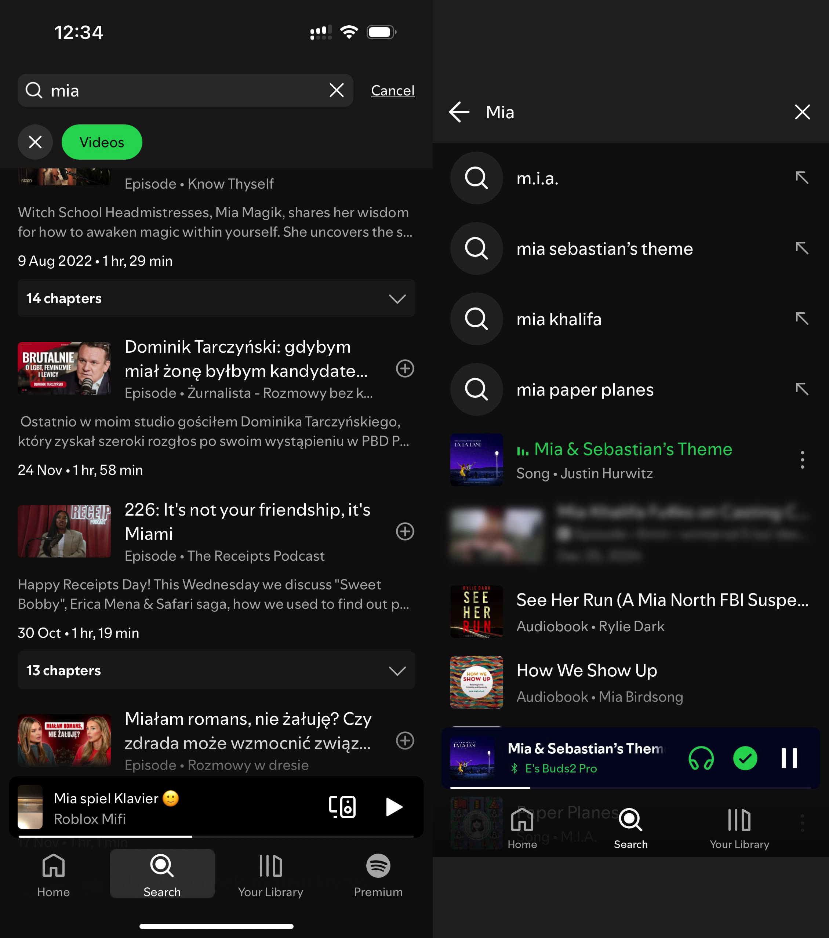This screenshot has height=938, width=829.
Task: Clear the mia search field text
Action: tap(337, 90)
